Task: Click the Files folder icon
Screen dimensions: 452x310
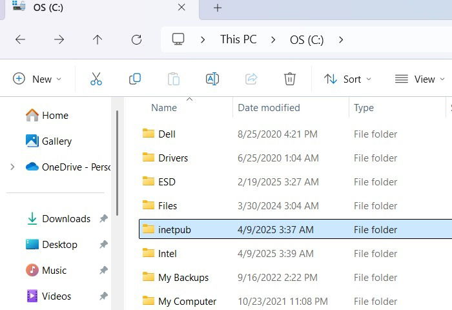Action: (149, 205)
